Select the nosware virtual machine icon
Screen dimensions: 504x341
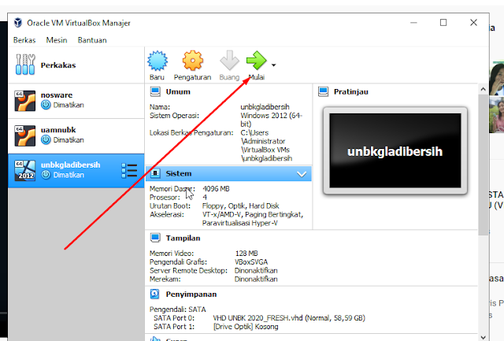[x=24, y=101]
